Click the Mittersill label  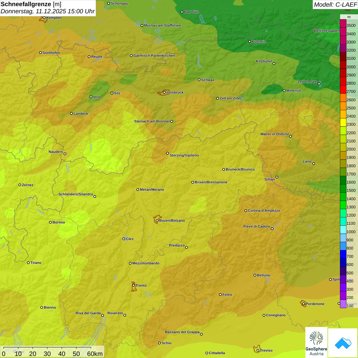[294, 91]
